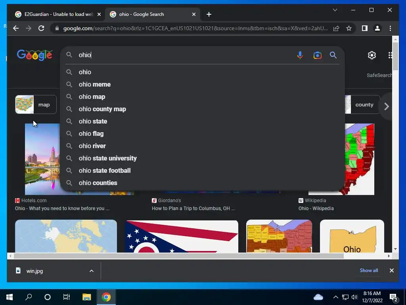Choose suggestion "ohio state university"
This screenshot has height=305, width=406.
202,158
